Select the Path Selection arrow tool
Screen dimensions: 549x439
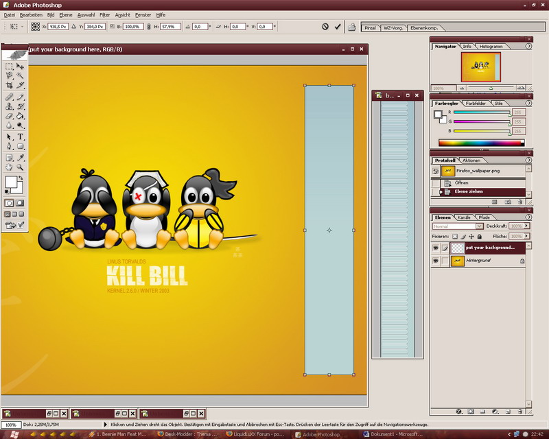(x=10, y=137)
